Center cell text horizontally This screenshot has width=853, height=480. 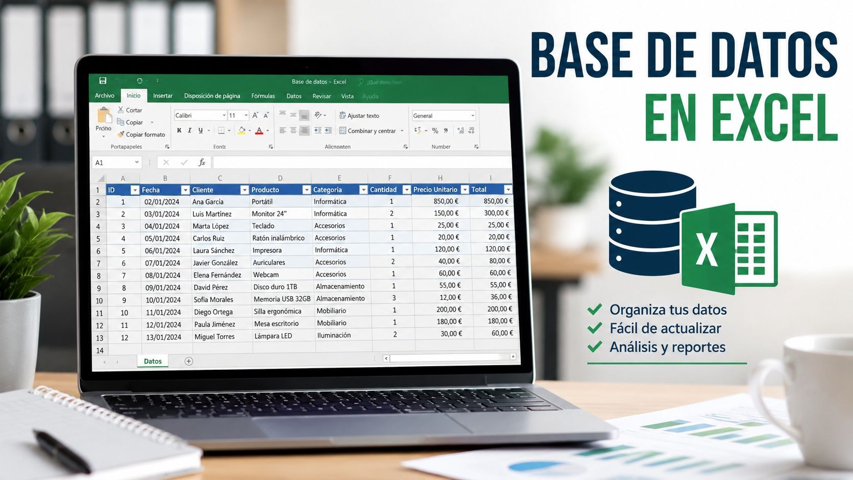pos(293,131)
